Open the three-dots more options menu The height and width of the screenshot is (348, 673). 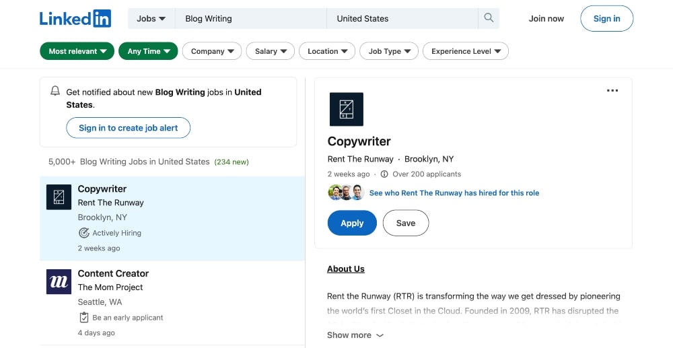(612, 91)
